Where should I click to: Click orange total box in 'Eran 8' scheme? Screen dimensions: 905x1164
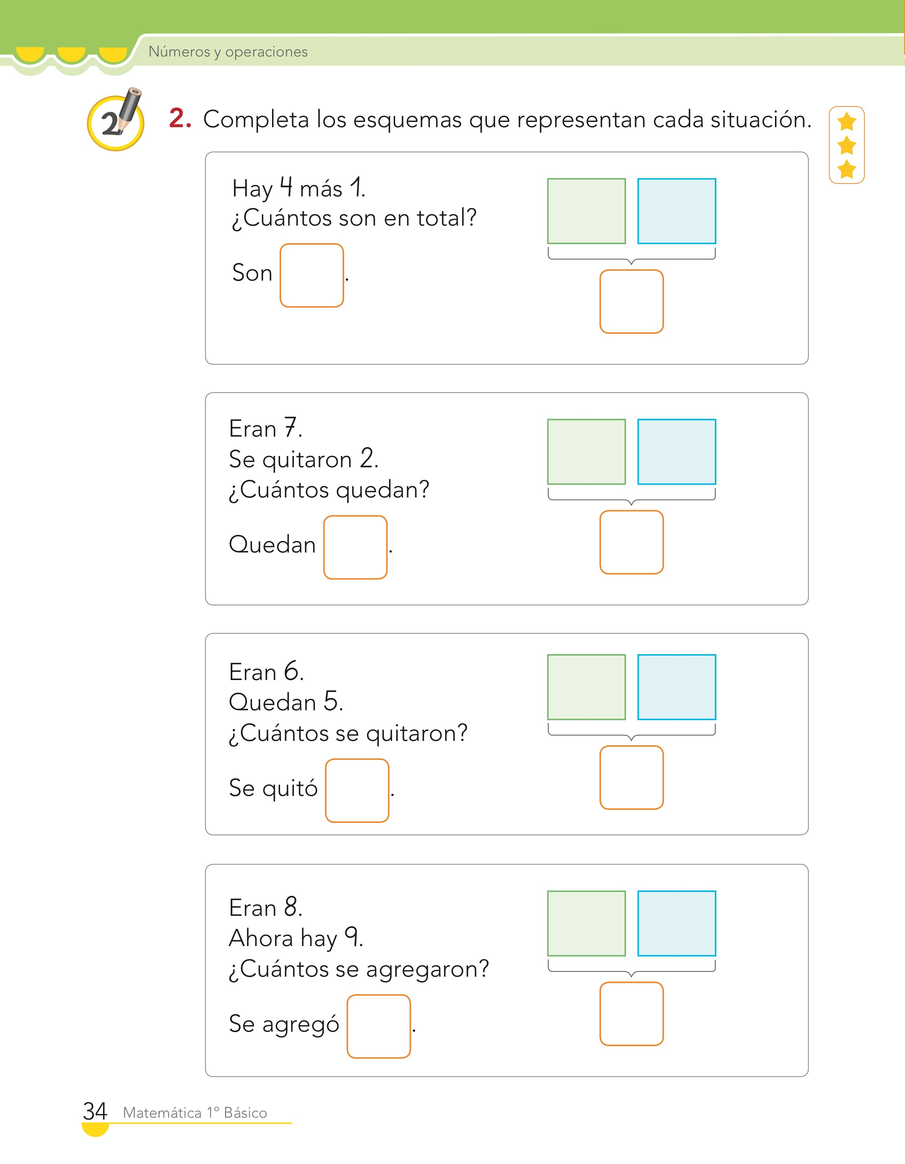[631, 1014]
